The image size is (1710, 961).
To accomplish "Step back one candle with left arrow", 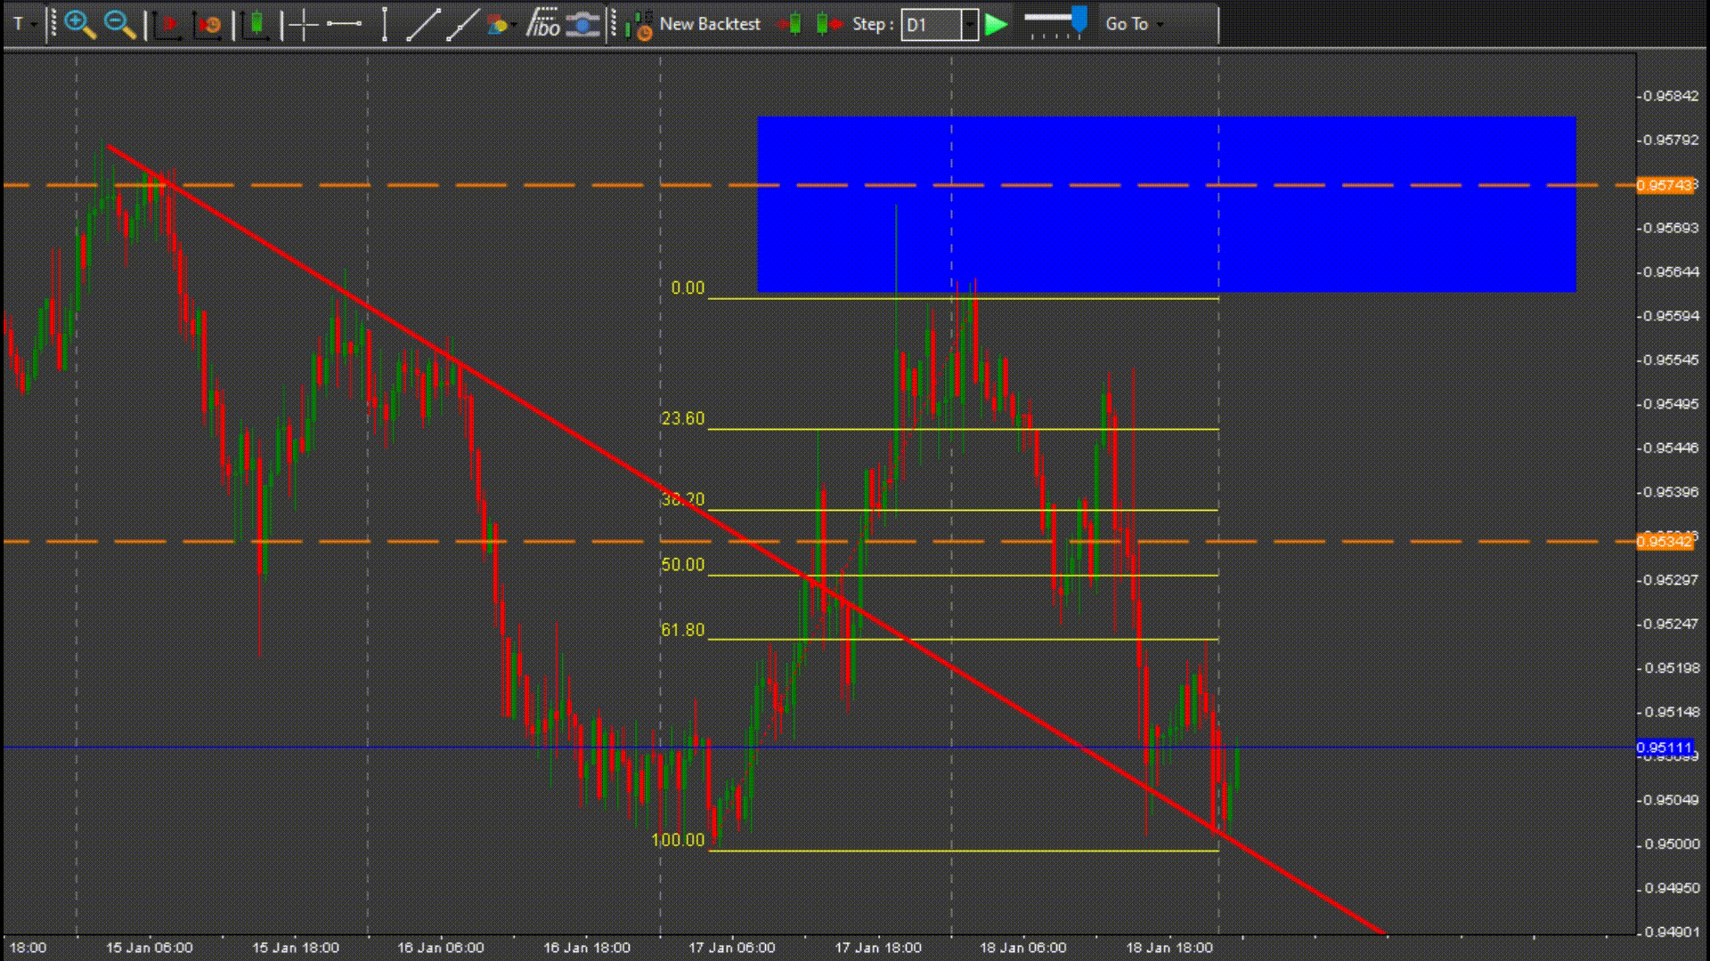I will [789, 24].
